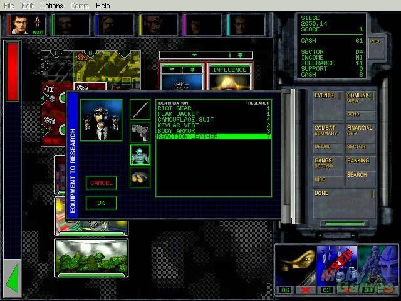
Task: Click the dice icon in map row 4
Action: 51,98
